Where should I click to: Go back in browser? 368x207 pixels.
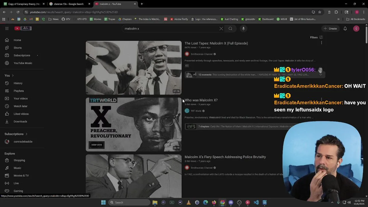pos(4,12)
